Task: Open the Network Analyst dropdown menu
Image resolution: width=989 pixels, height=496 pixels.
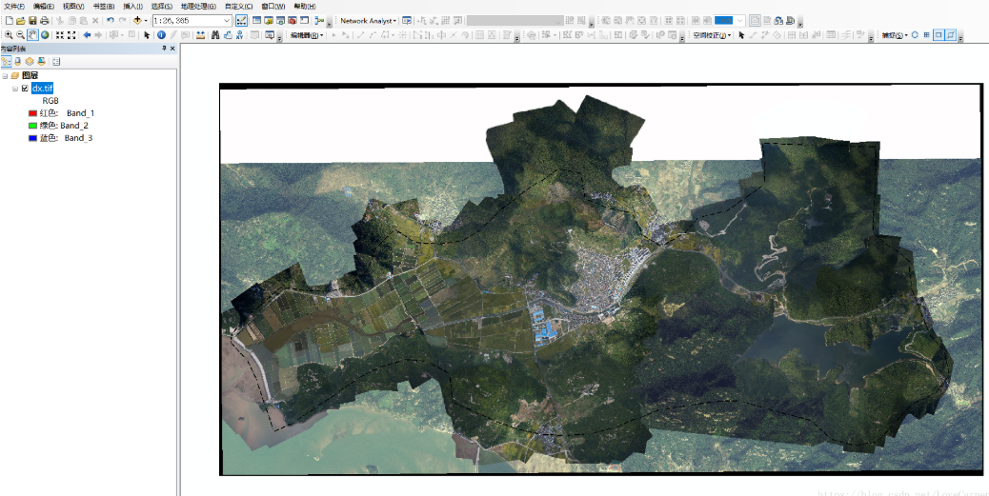Action: point(368,20)
